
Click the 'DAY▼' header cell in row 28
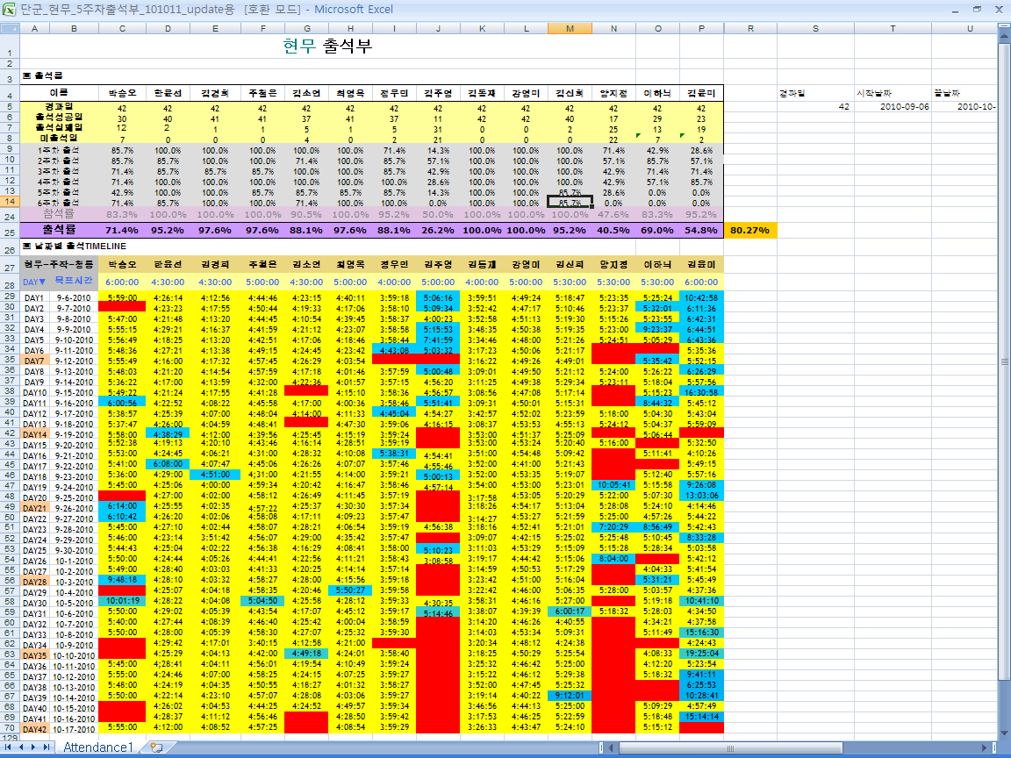[35, 282]
